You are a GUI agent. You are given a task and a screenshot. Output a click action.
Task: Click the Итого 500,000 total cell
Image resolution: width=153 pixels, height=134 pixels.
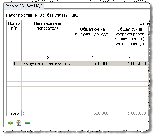(92, 113)
